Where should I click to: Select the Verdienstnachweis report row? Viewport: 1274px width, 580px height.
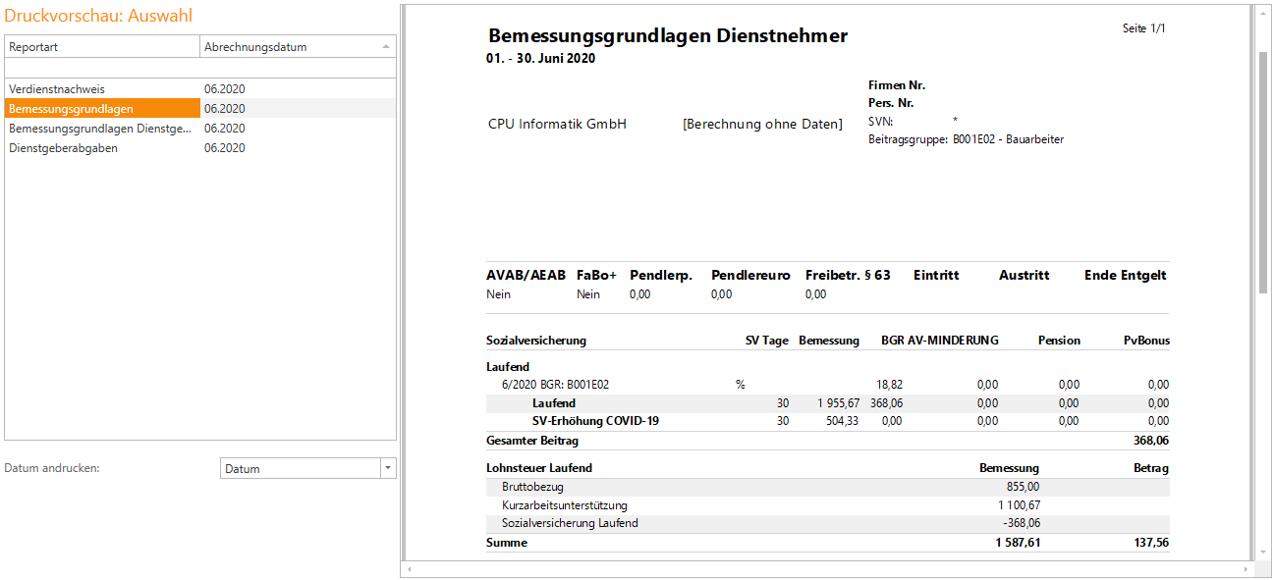(200, 89)
